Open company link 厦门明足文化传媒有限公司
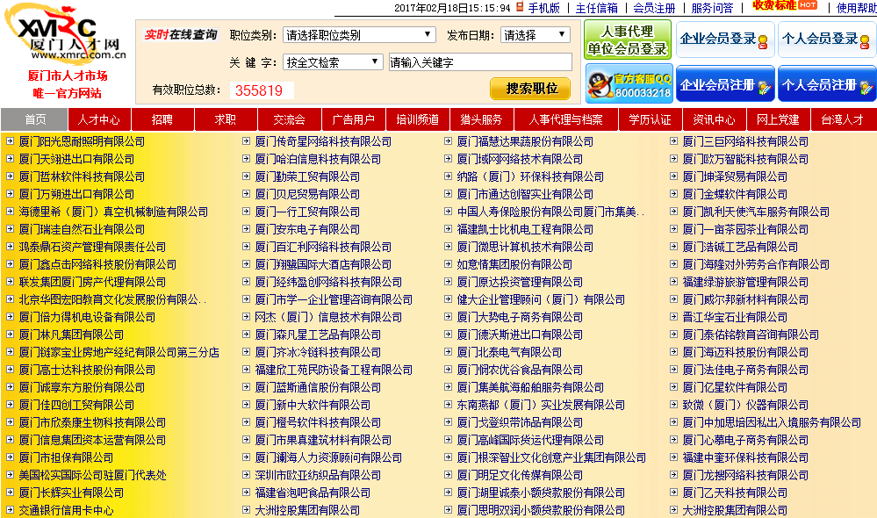 click(520, 476)
